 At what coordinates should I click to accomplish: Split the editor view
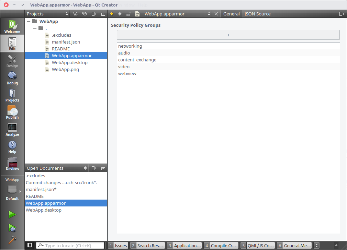342,14
